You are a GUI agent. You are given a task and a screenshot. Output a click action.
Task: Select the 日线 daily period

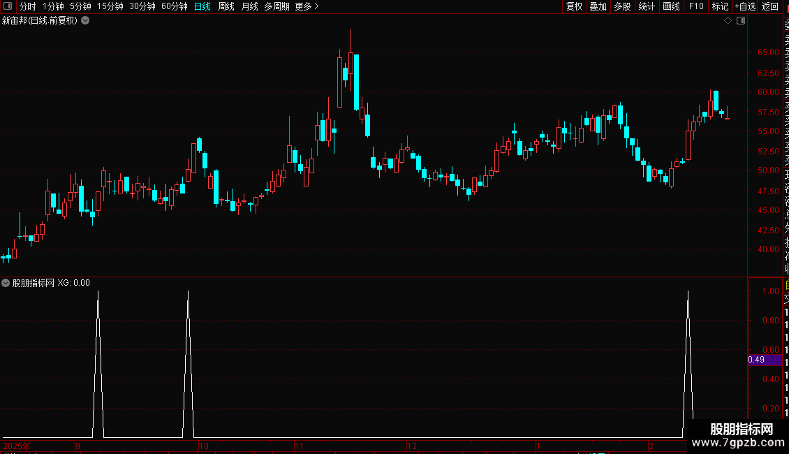[202, 6]
